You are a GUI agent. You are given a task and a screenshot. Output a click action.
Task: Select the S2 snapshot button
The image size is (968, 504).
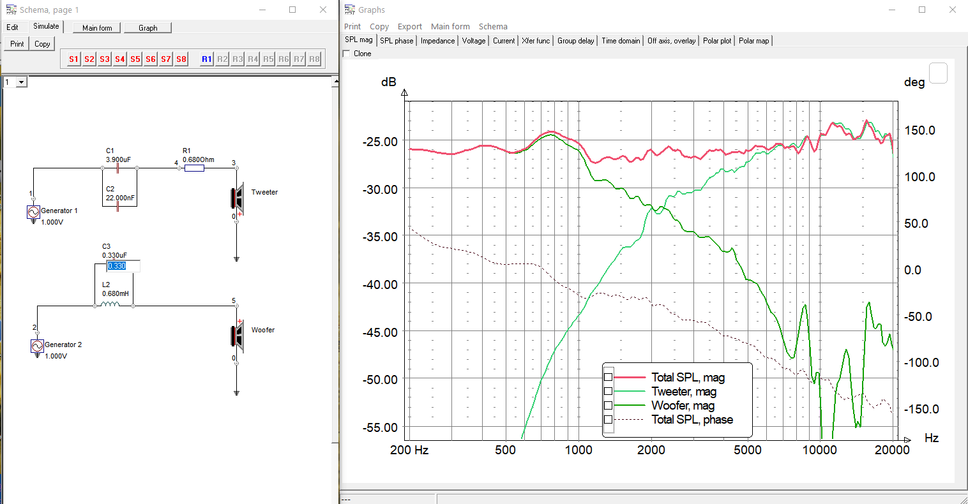tap(89, 59)
